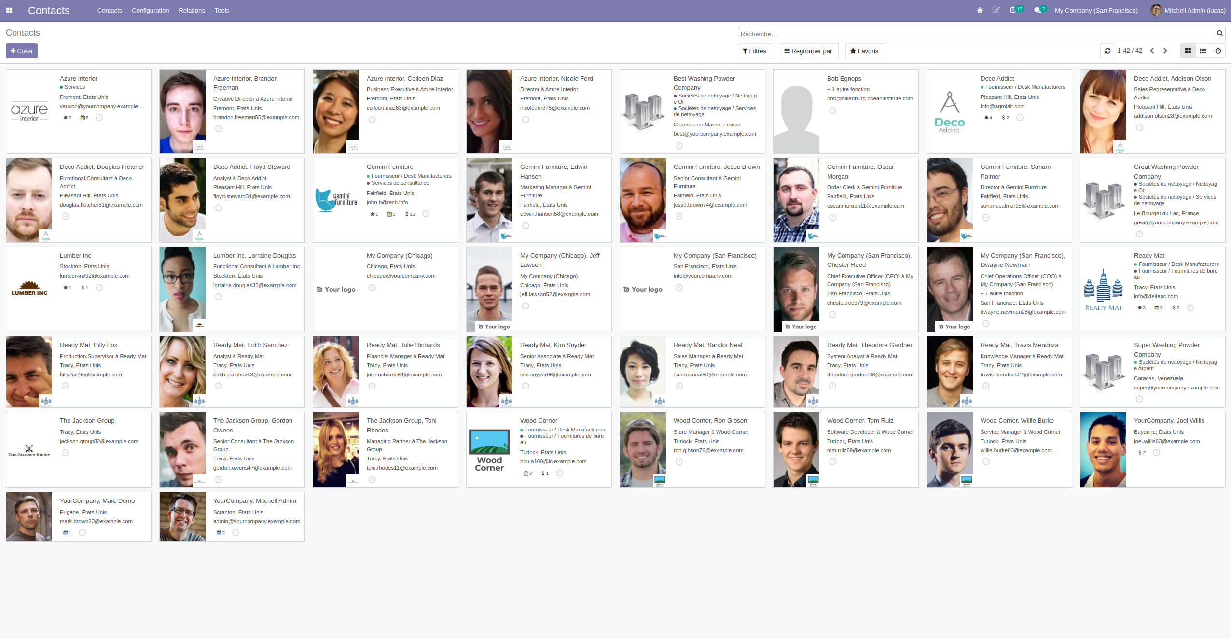Click the pager counter 1-42 / 42
This screenshot has height=639, width=1231.
(x=1130, y=51)
